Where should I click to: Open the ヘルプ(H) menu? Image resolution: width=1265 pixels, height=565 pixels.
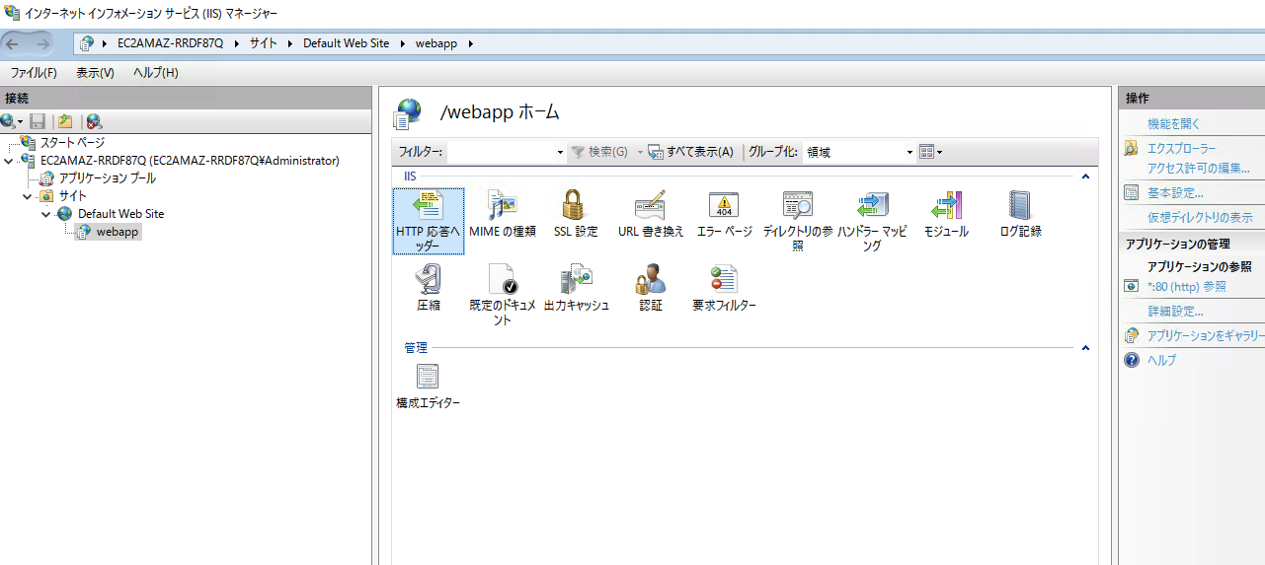tap(155, 73)
